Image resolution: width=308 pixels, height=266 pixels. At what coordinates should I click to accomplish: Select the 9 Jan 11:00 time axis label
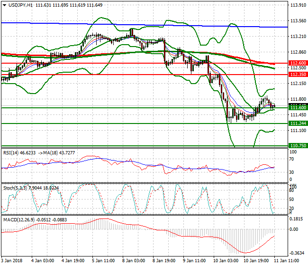[x=194, y=261]
